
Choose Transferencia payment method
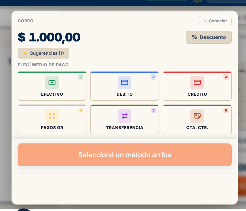tap(125, 119)
